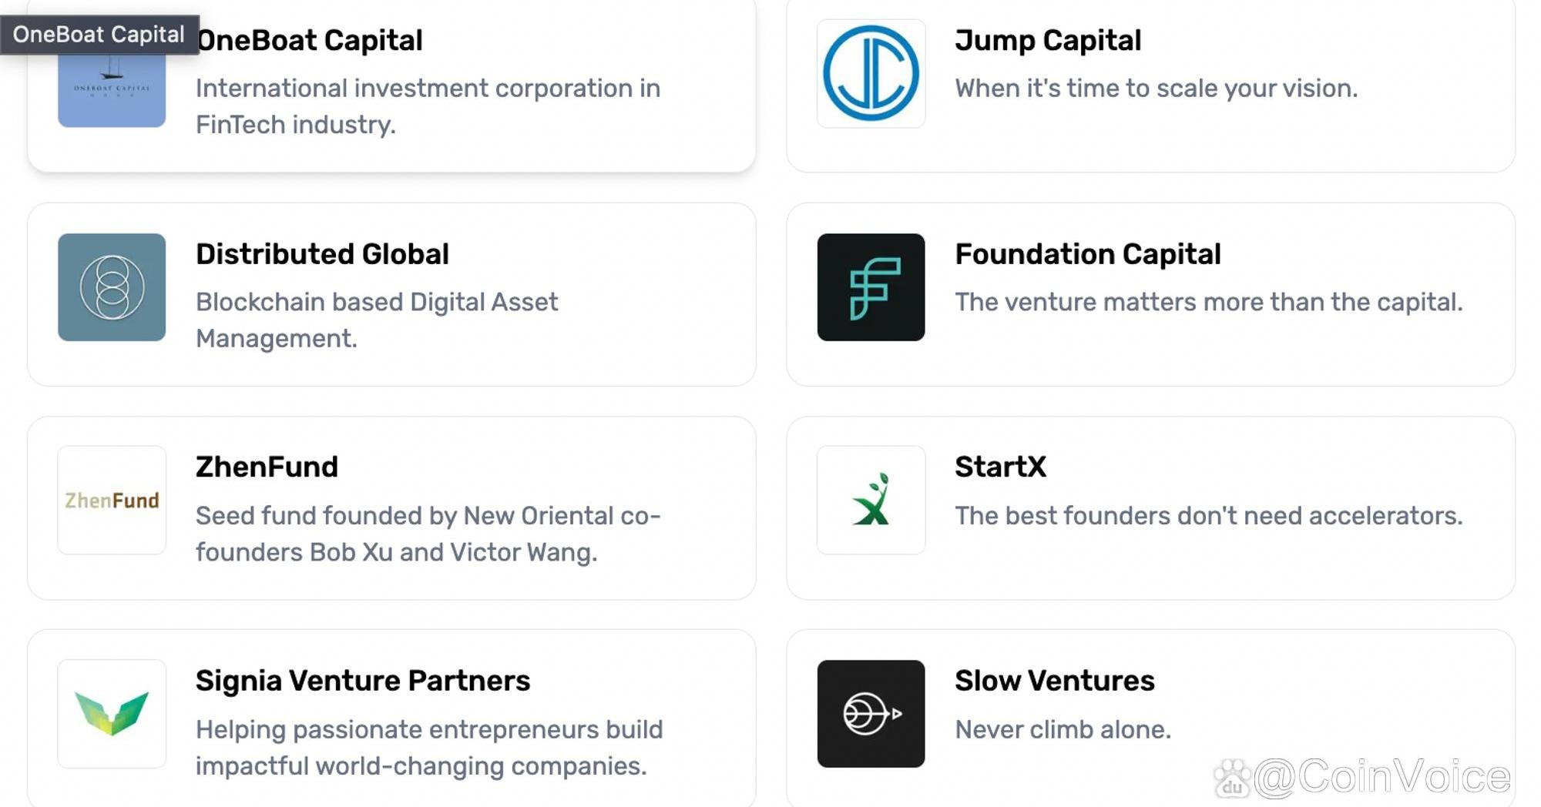
Task: Click the Distributed Global interlocking circles logo
Action: 112,287
